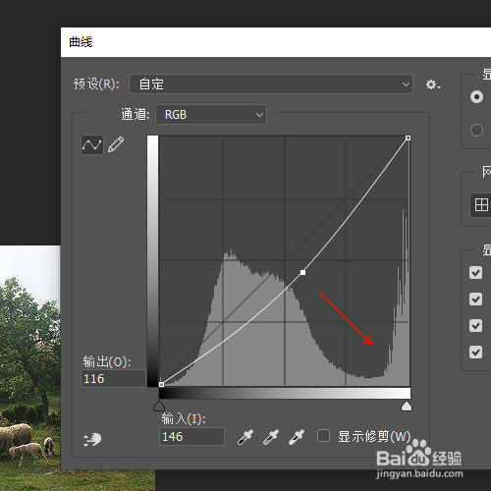Open the 预设 preset dropdown showing 自定

[x=271, y=84]
